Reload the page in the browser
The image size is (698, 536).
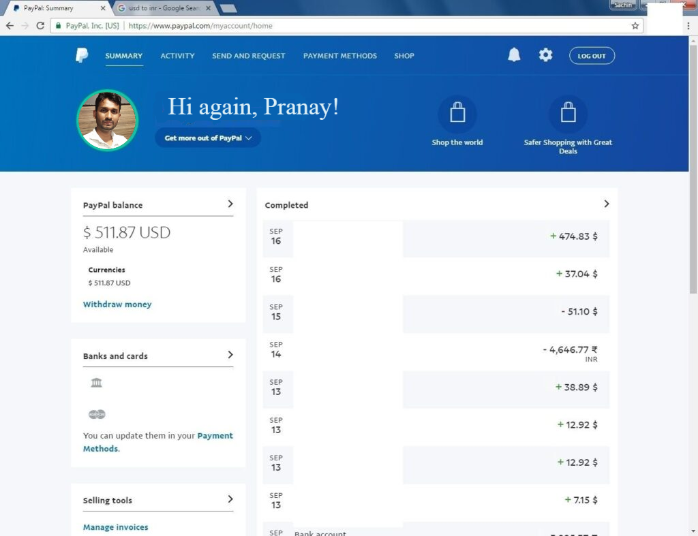point(40,26)
